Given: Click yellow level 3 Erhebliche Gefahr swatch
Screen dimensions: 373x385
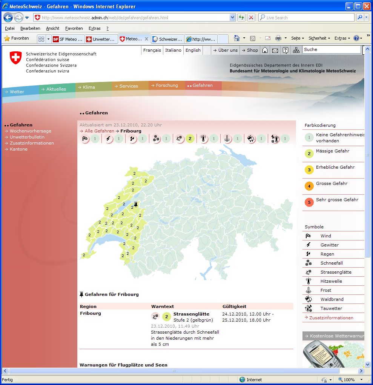Looking at the screenshot, I should [x=309, y=170].
